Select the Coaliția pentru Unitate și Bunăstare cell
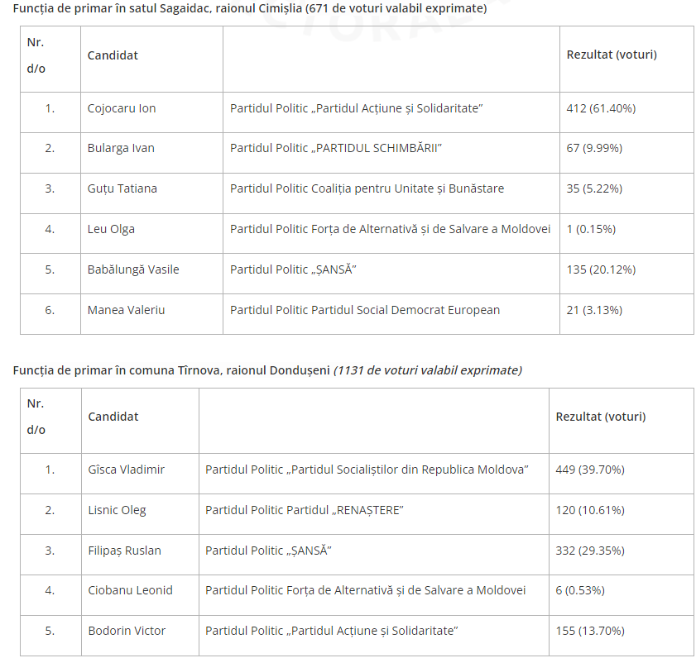The width and height of the screenshot is (696, 658). point(367,188)
